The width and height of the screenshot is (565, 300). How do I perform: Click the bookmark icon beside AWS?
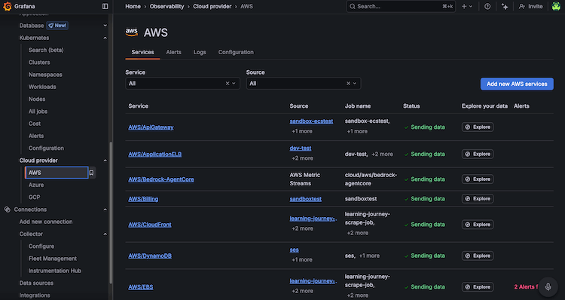(91, 173)
